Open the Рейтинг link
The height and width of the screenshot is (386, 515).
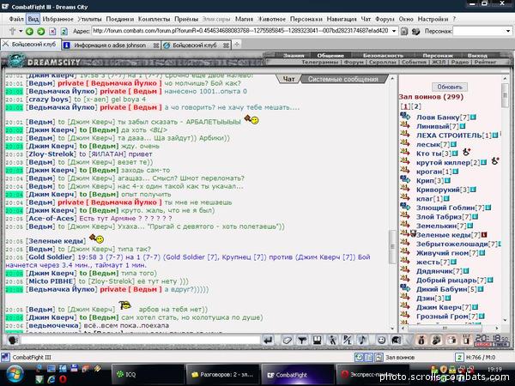coord(485,62)
